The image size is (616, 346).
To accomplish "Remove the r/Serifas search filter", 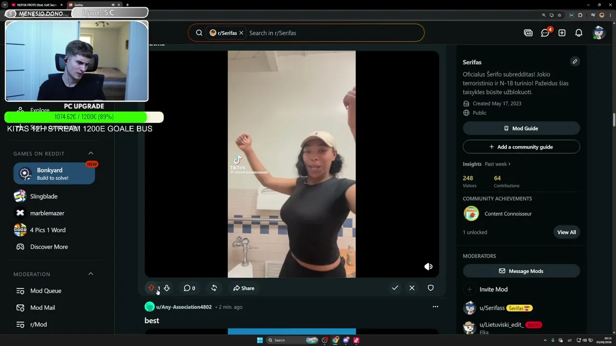I will pyautogui.click(x=241, y=33).
